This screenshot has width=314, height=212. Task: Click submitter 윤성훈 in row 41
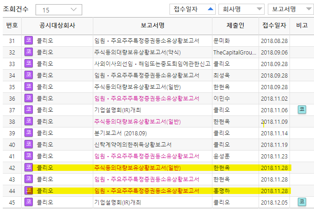click(x=222, y=156)
